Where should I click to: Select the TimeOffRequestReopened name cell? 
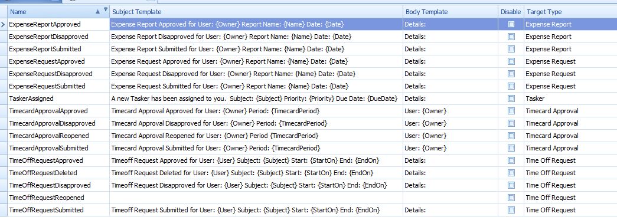58,198
